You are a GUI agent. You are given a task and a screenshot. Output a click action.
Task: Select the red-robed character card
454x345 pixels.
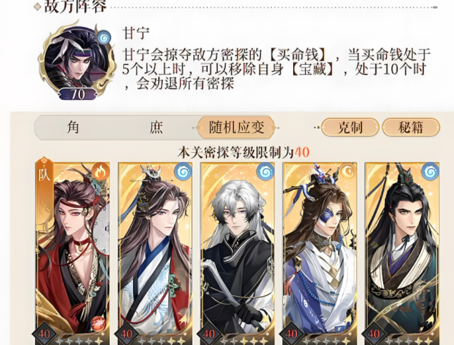tap(72, 253)
